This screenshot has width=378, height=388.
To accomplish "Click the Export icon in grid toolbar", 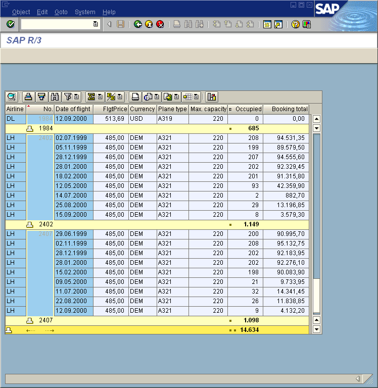I will coord(168,97).
